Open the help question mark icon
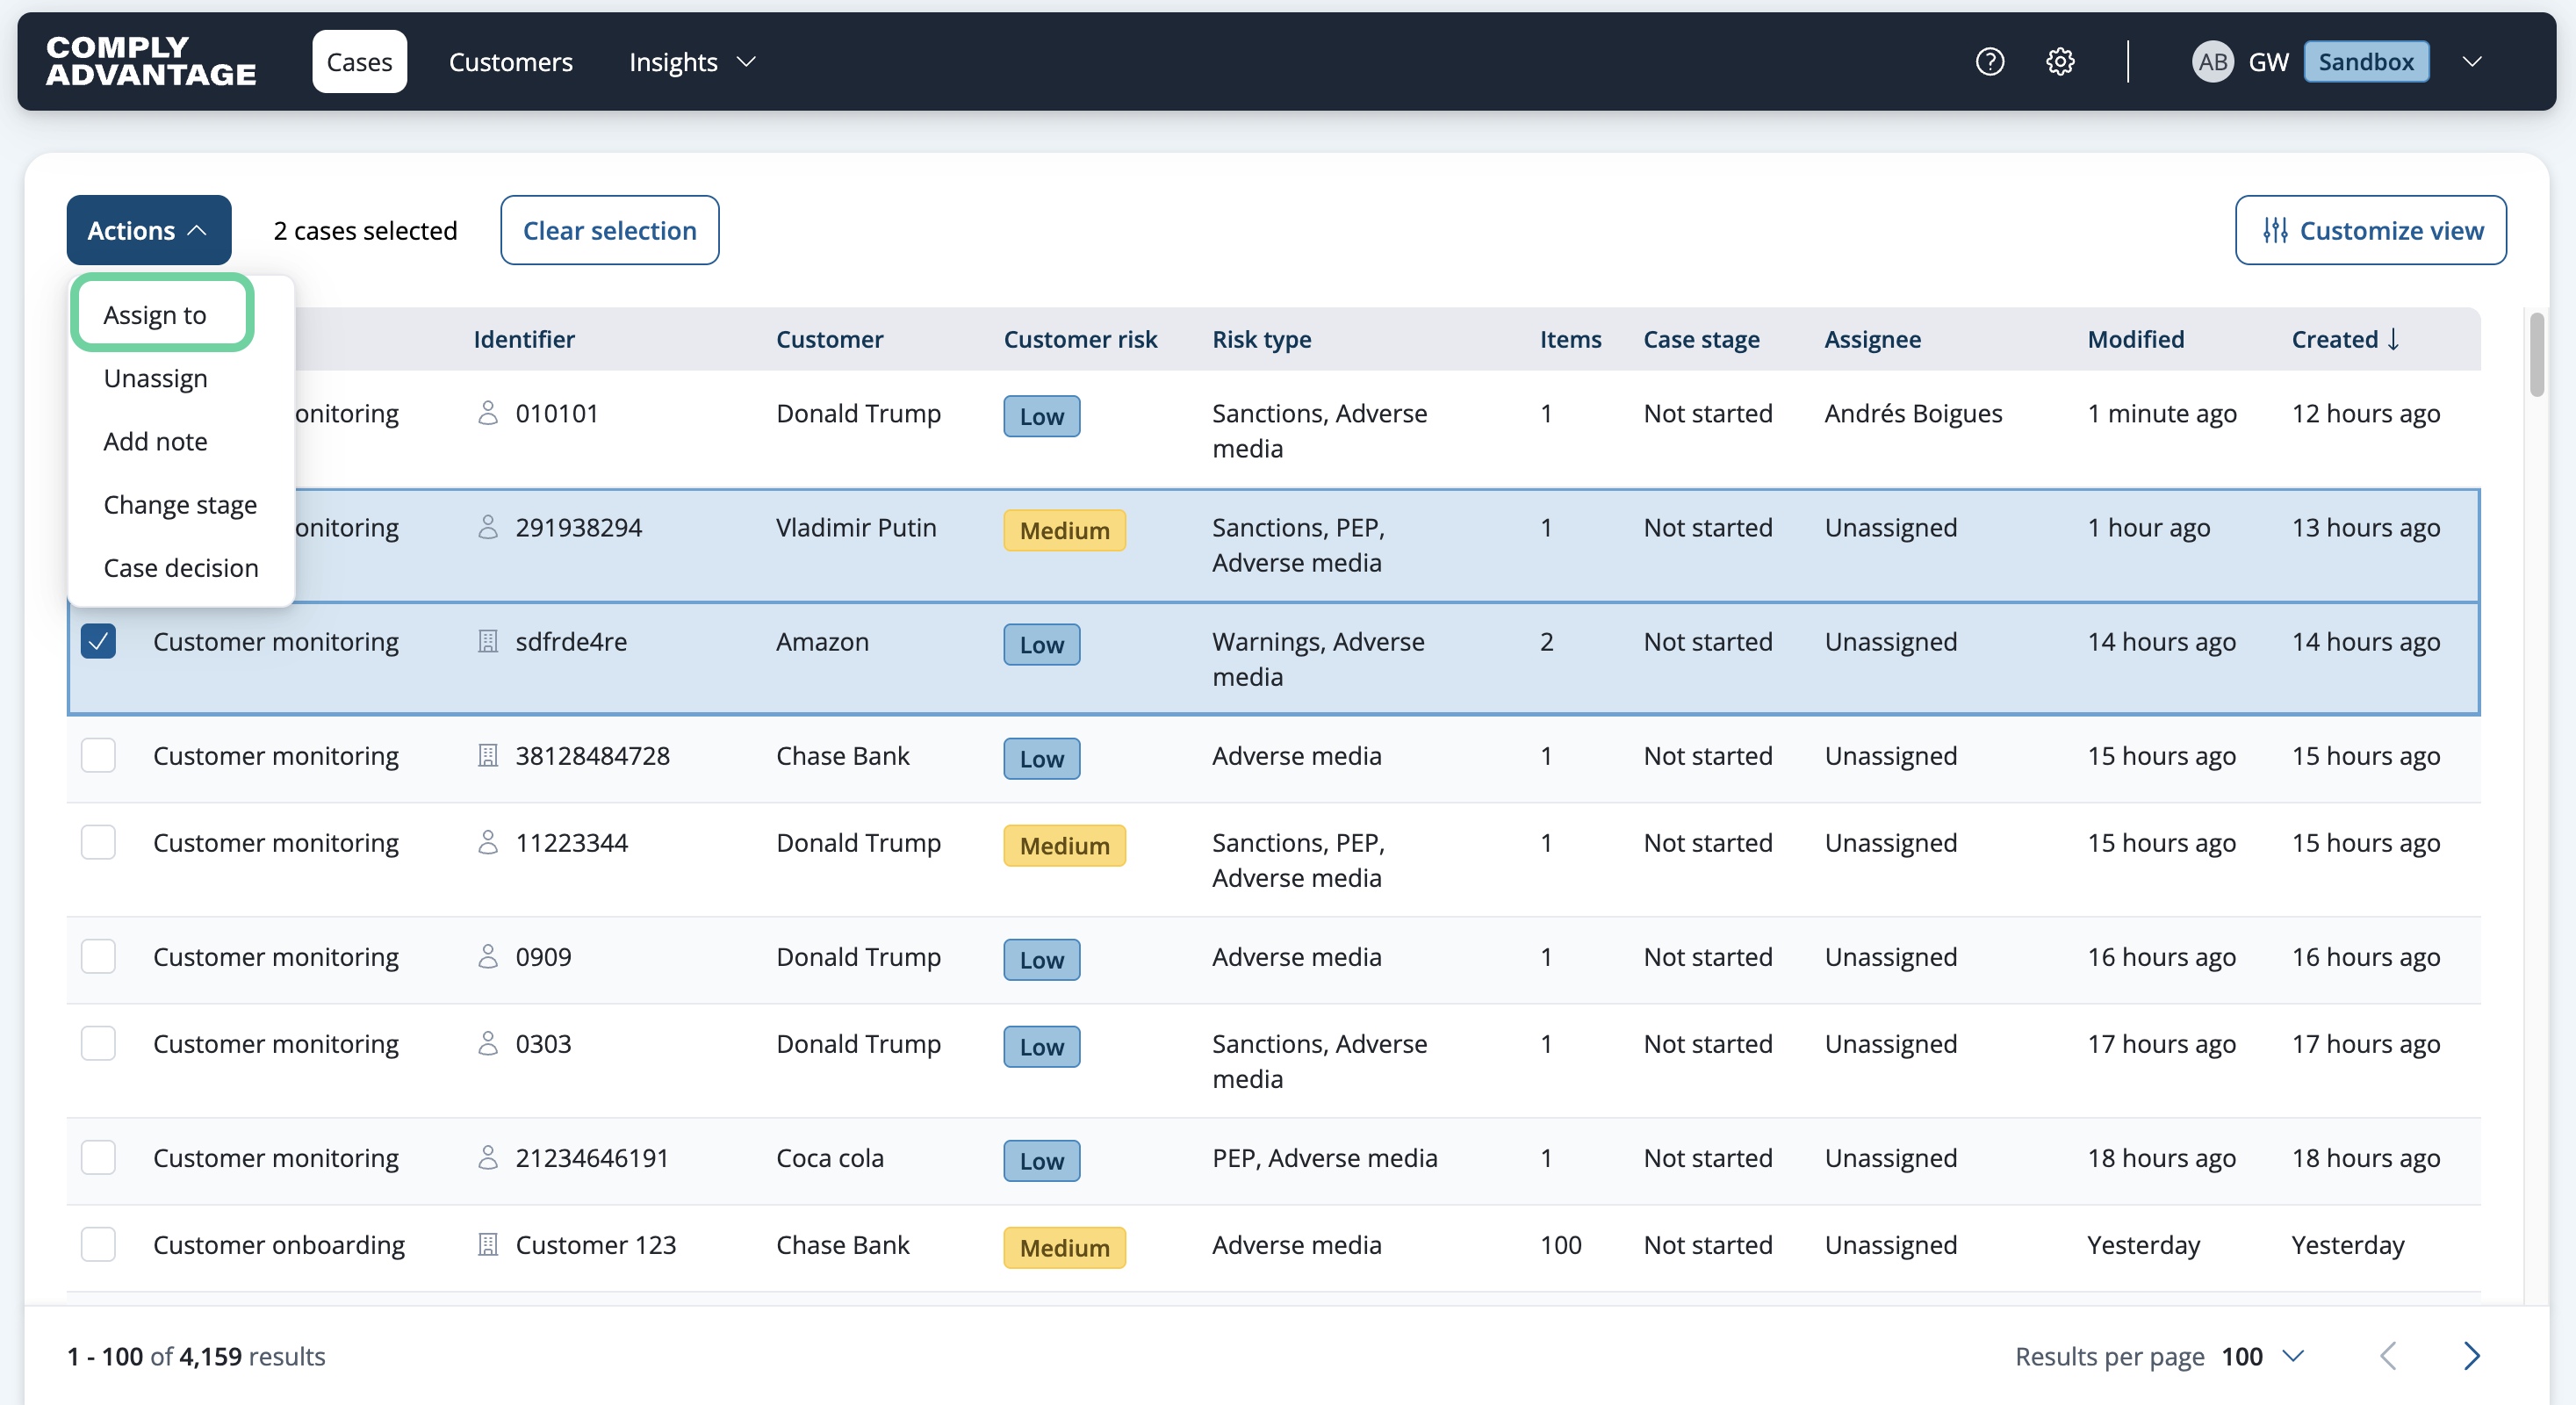 coord(1990,62)
